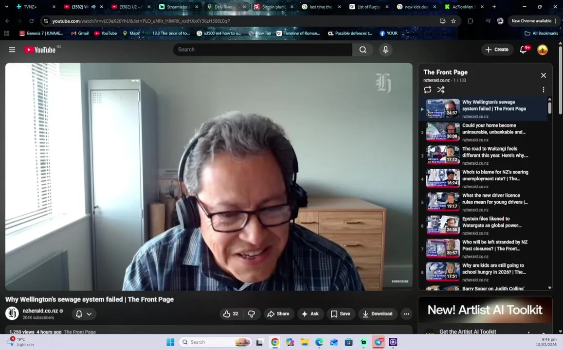Open File Explorer from the taskbar
The width and height of the screenshot is (563, 350).
tap(305, 342)
